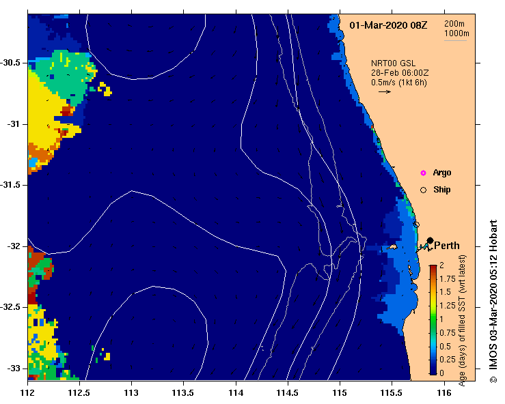Click the longitude axis label '113'
505x404 pixels.
point(131,393)
